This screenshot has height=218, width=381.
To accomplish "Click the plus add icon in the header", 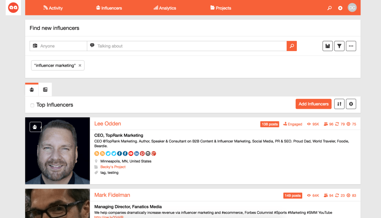I will point(340,8).
